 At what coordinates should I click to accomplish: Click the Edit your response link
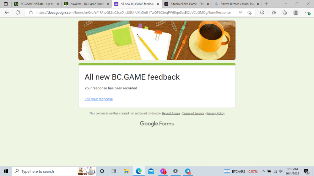click(x=99, y=99)
